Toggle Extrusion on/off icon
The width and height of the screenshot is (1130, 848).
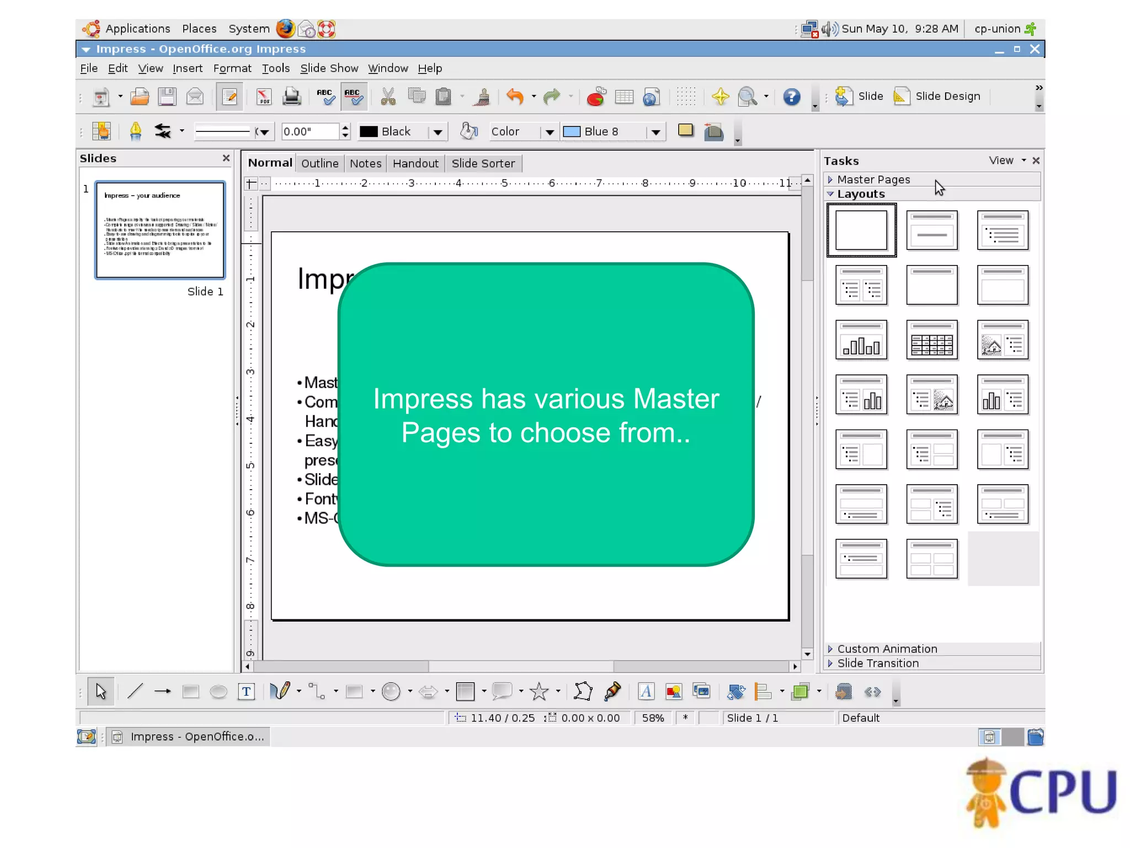coord(843,691)
